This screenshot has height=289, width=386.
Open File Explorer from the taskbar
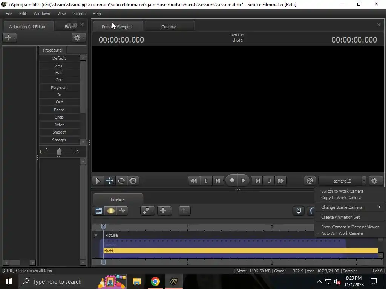136,281
